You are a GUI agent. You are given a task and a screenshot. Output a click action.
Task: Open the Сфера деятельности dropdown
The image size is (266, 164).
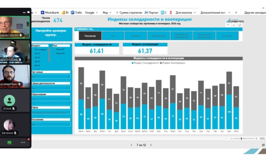pos(51,88)
